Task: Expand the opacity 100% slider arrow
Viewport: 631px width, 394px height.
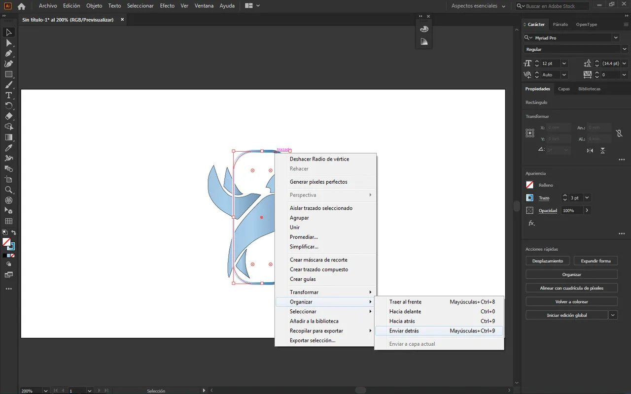Action: tap(587, 210)
